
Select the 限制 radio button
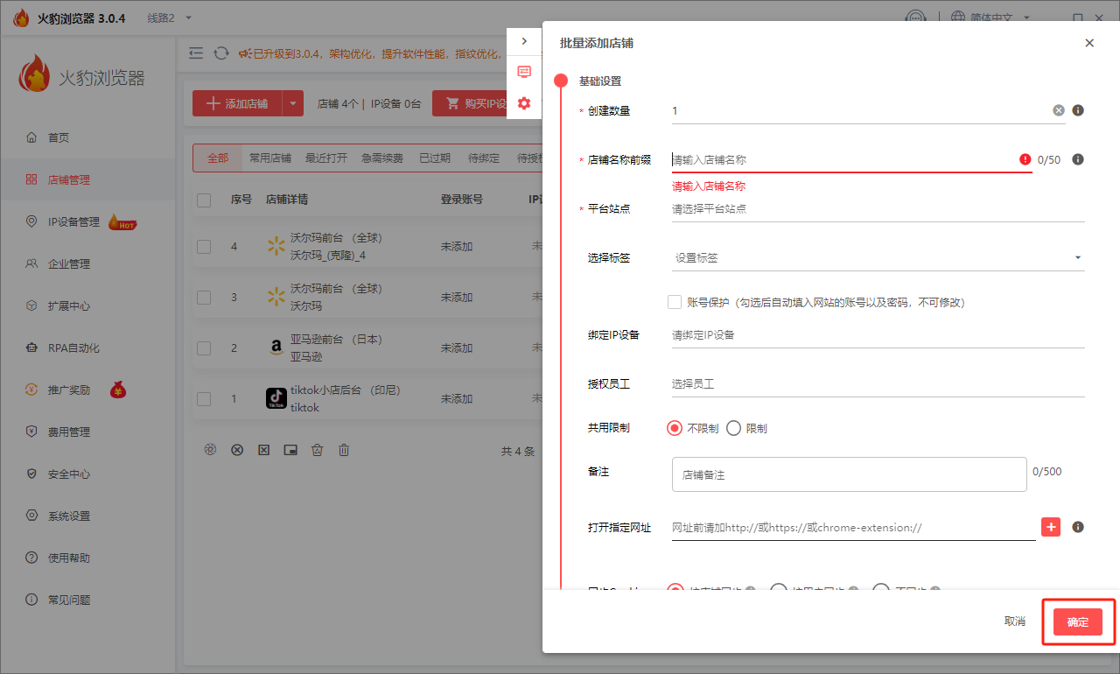click(734, 428)
